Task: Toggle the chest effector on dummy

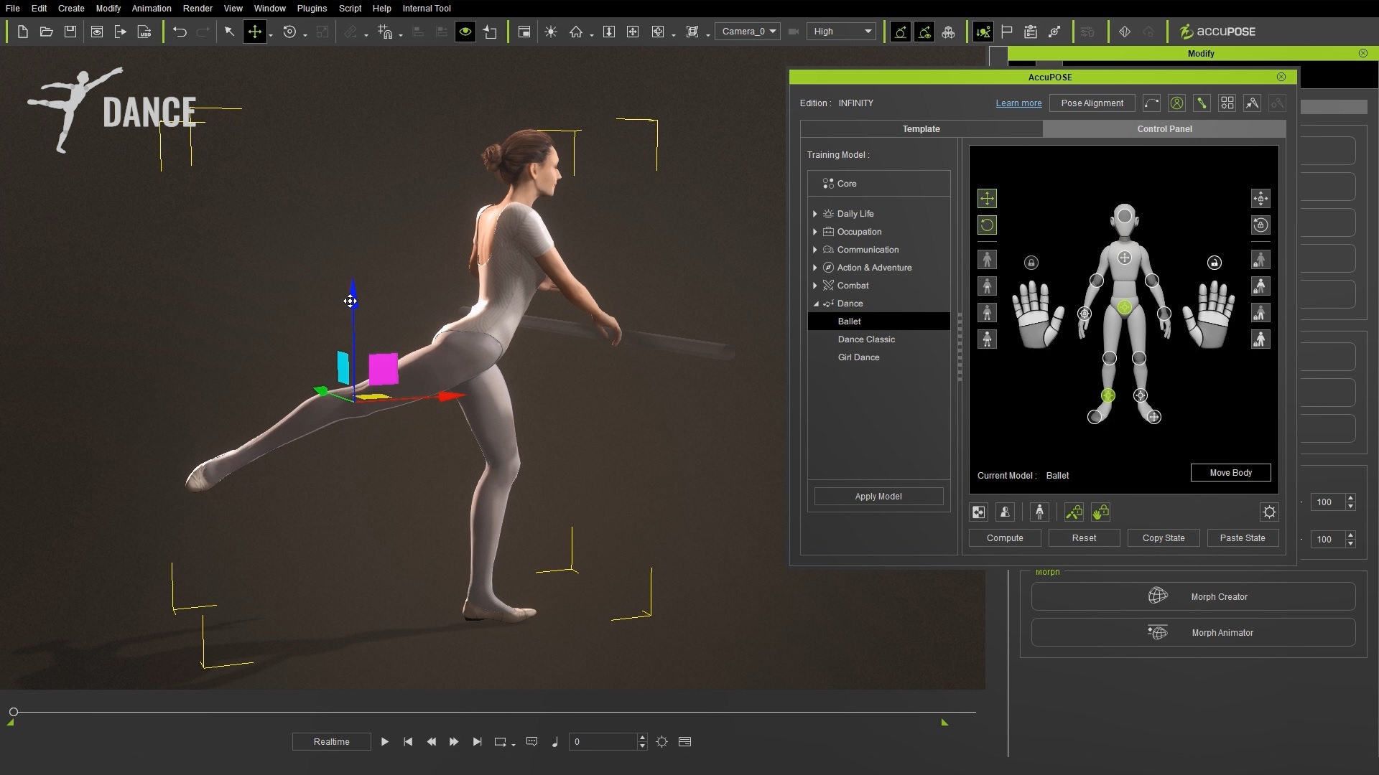Action: click(x=1125, y=258)
